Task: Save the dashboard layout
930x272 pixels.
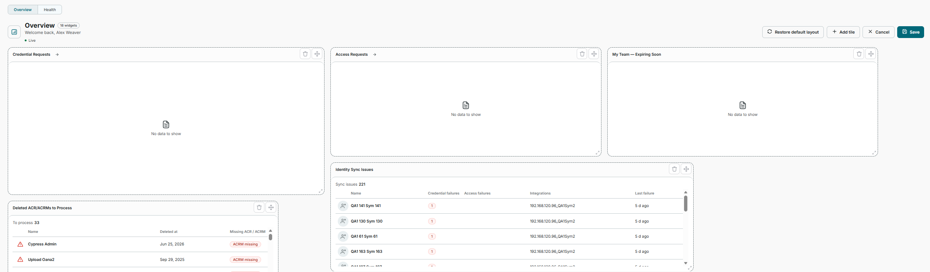Action: 910,32
